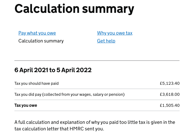Click the 'Calculation summary' page heading
188x138 pixels.
pyautogui.click(x=74, y=9)
